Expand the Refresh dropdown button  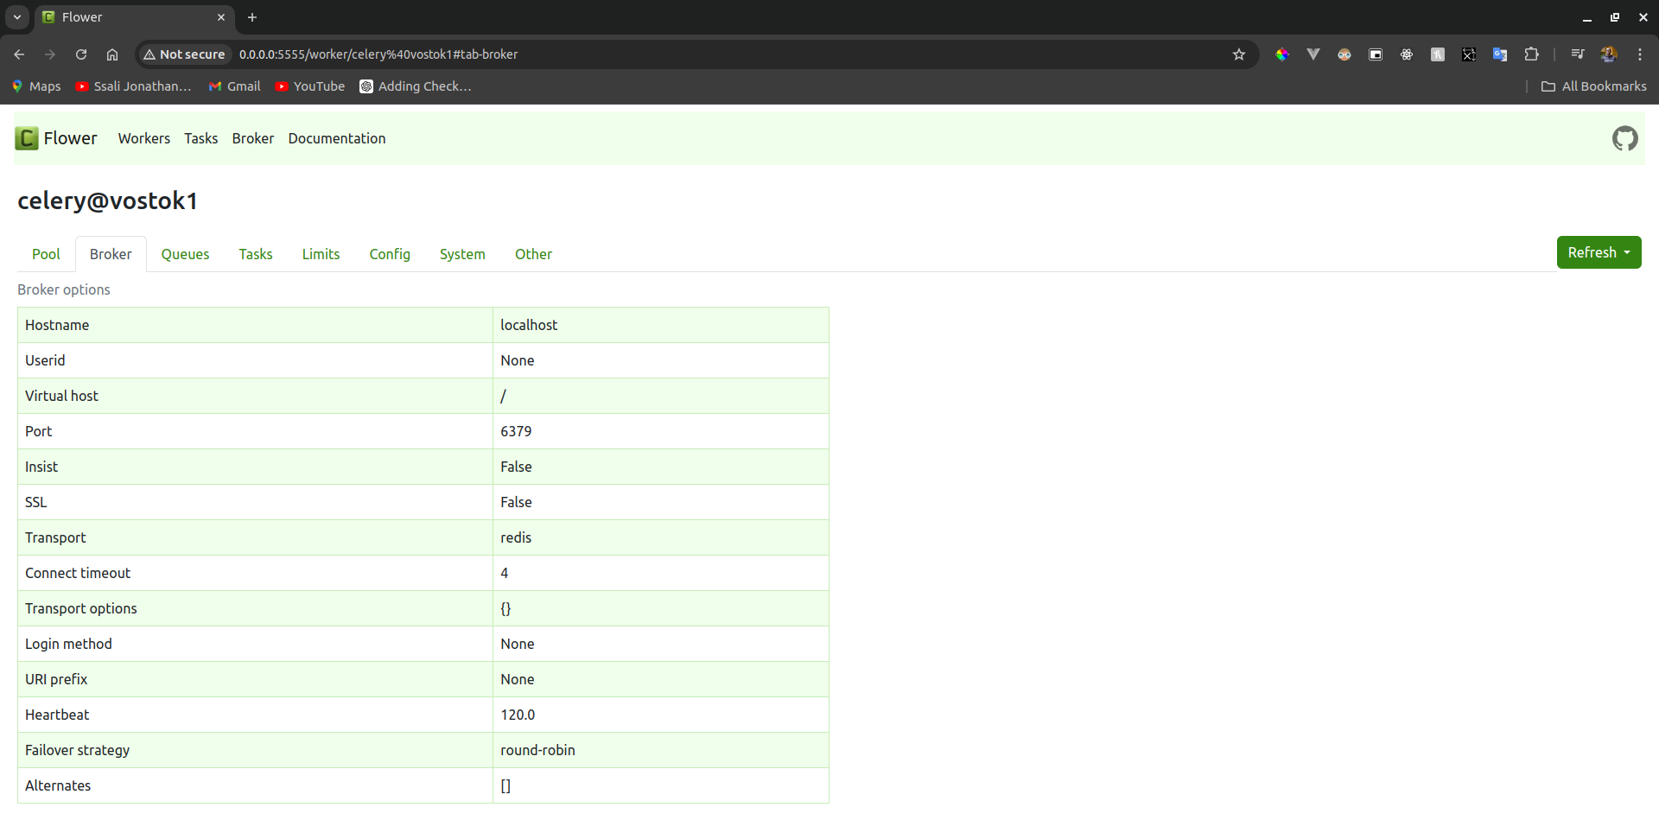1599,252
